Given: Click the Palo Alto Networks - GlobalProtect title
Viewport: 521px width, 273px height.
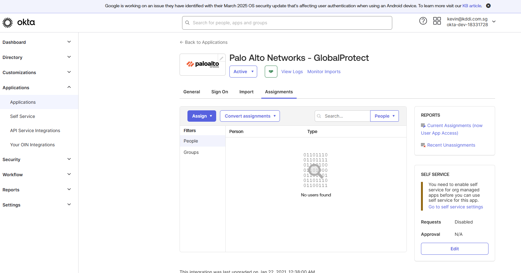Looking at the screenshot, I should 299,58.
